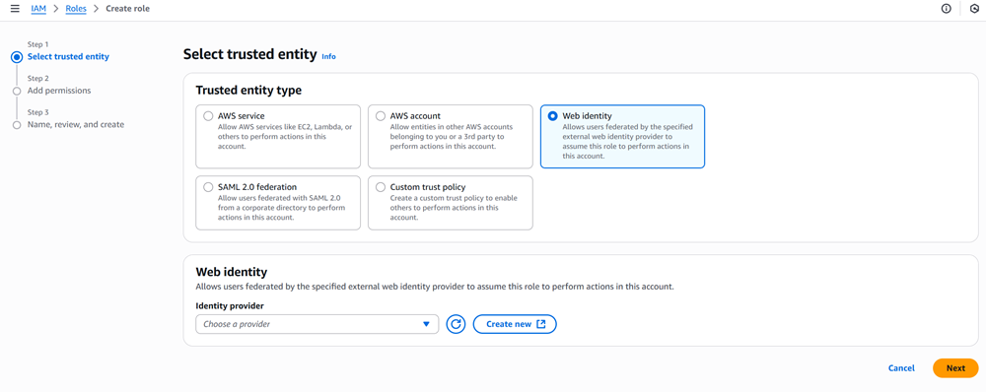The height and width of the screenshot is (392, 986).
Task: Click the info circle icon at top right
Action: coord(946,9)
